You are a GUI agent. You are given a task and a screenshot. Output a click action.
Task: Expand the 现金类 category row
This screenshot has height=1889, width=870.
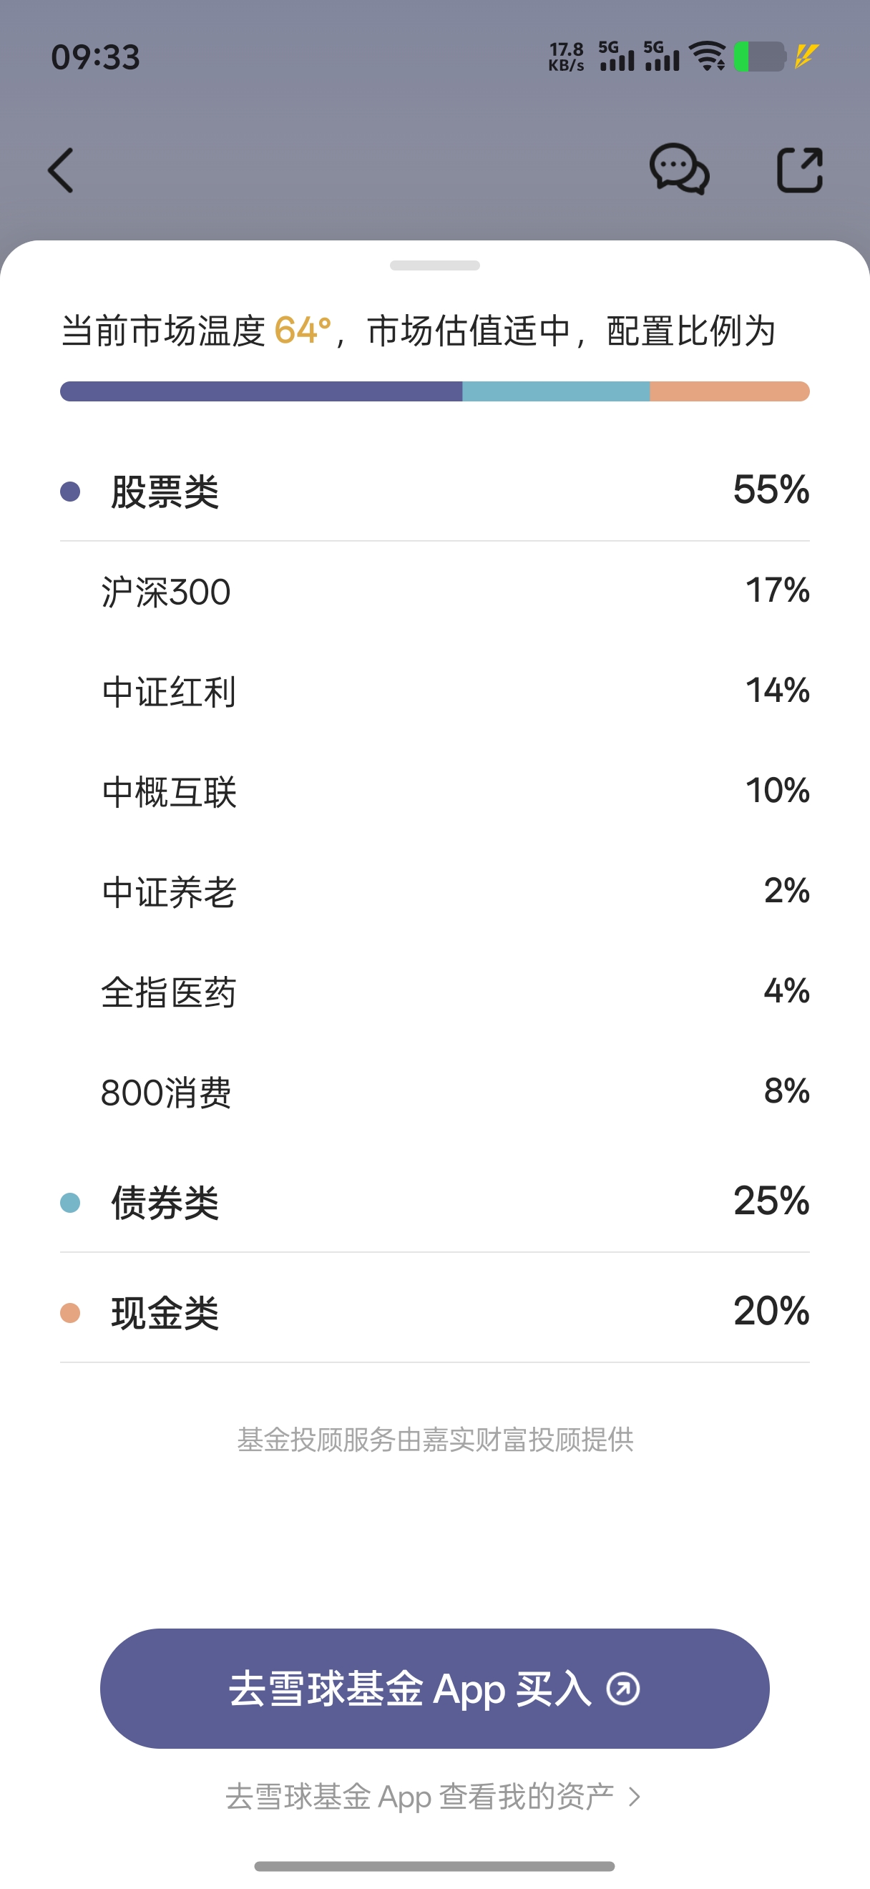pos(434,1312)
